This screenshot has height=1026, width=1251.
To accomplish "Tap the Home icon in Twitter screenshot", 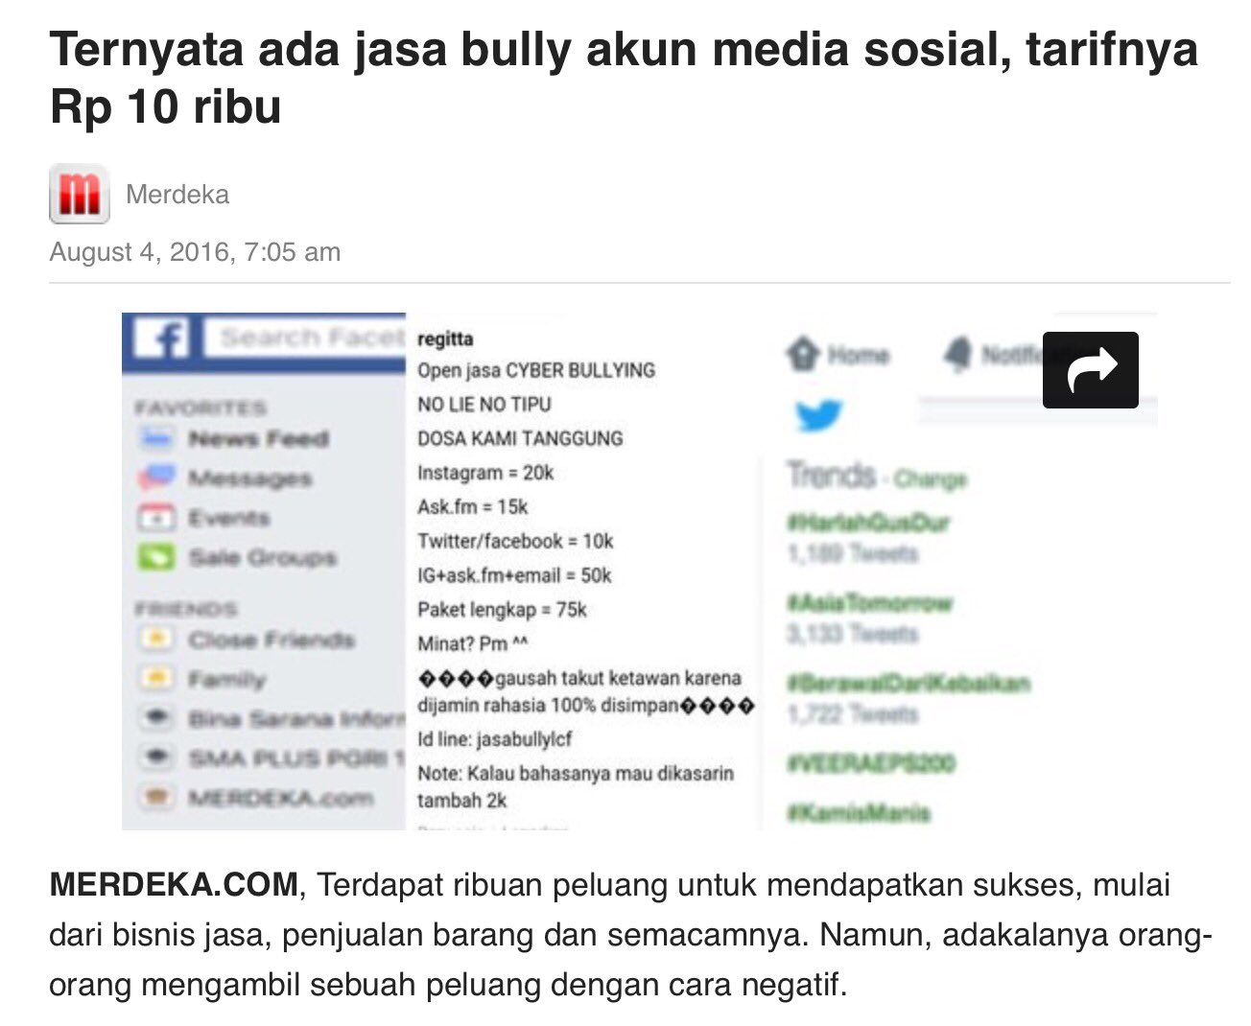I will click(802, 355).
